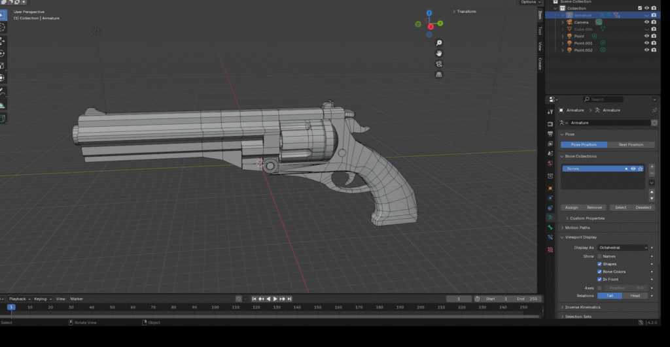670x347 pixels.
Task: Click the zoom magnifier icon in viewport
Action: pos(438,42)
